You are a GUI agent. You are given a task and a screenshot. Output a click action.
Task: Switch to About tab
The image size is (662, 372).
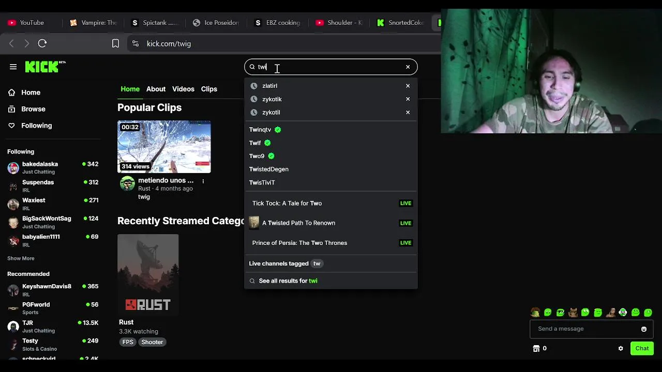[x=156, y=89]
